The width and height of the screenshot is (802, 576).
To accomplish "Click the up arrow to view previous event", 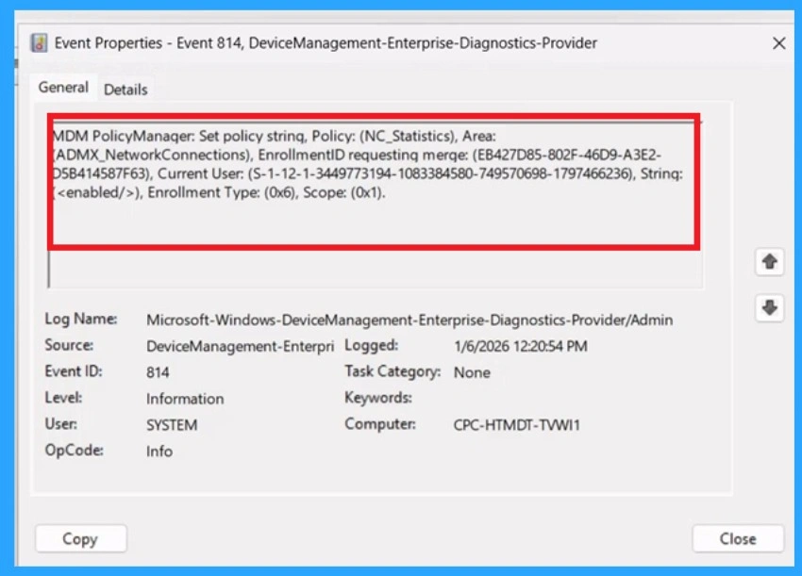I will tap(770, 262).
